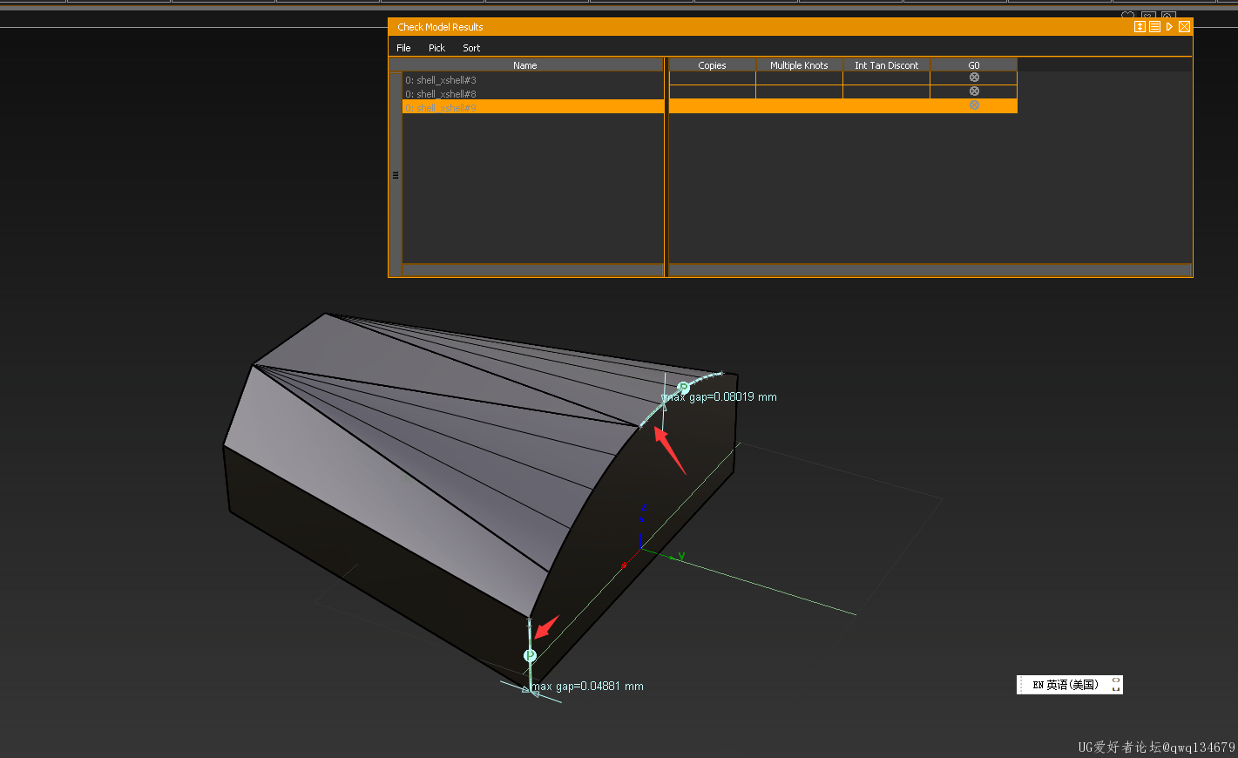Click the Name column header

[x=525, y=65]
